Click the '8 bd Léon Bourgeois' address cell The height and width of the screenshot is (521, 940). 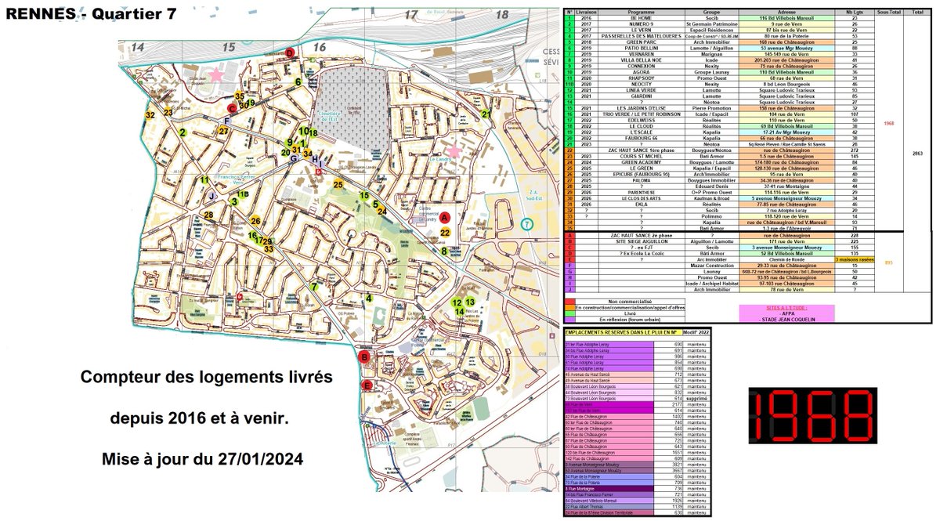(x=786, y=84)
